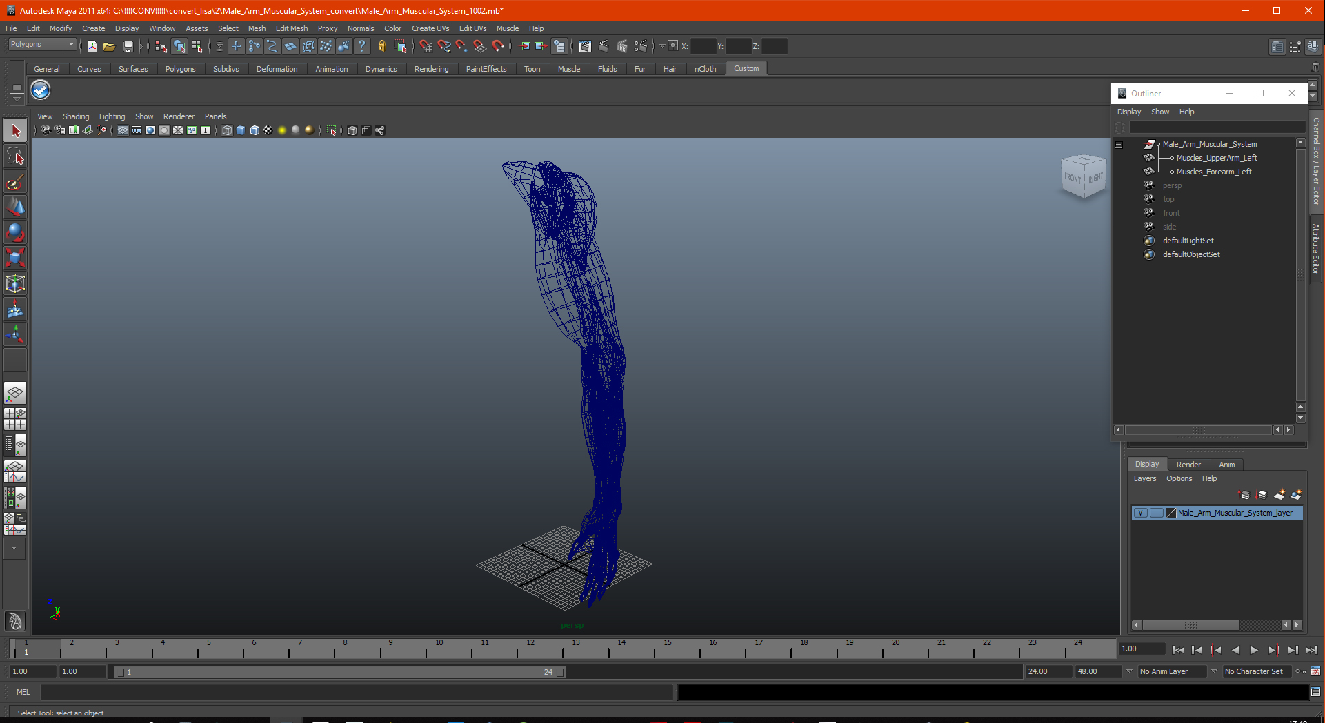
Task: Switch to Persp/Outliner layout
Action: coord(15,445)
